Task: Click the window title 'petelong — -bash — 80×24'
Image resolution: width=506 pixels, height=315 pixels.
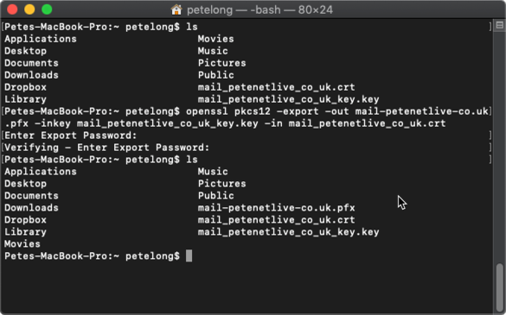Action: (259, 9)
